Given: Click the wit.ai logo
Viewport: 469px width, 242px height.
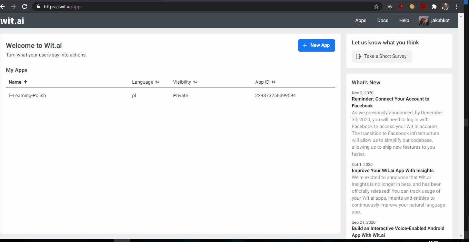Looking at the screenshot, I should click(12, 21).
